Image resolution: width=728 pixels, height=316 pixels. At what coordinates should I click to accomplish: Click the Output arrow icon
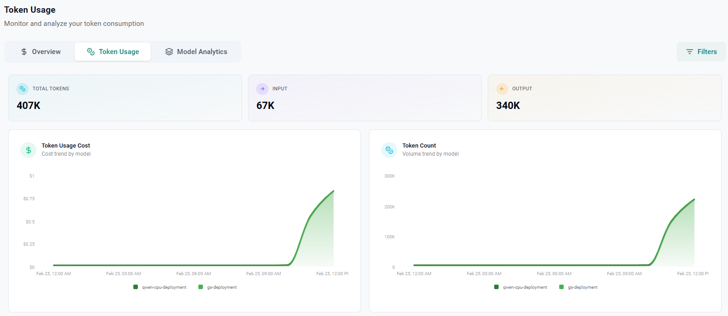click(502, 89)
